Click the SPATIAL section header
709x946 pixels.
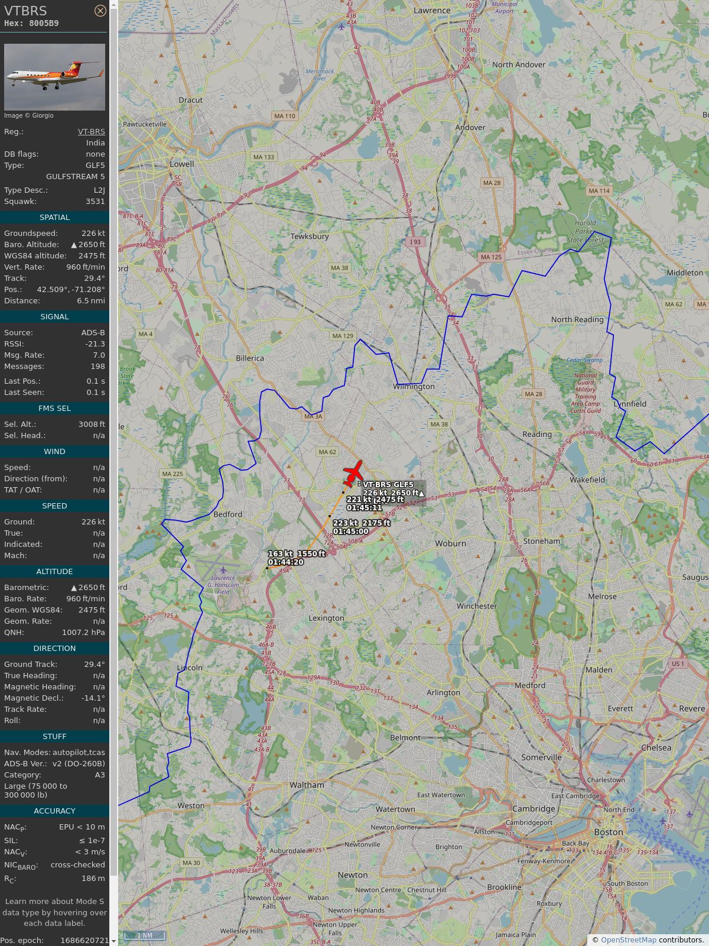(54, 218)
